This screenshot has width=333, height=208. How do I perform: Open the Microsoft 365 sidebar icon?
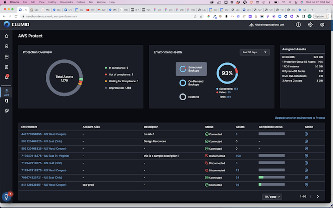pyautogui.click(x=6, y=101)
